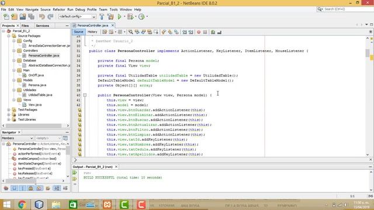Click the Toggle Bookmark icon in editor toolbar
This screenshot has width=374, height=210.
(x=176, y=32)
